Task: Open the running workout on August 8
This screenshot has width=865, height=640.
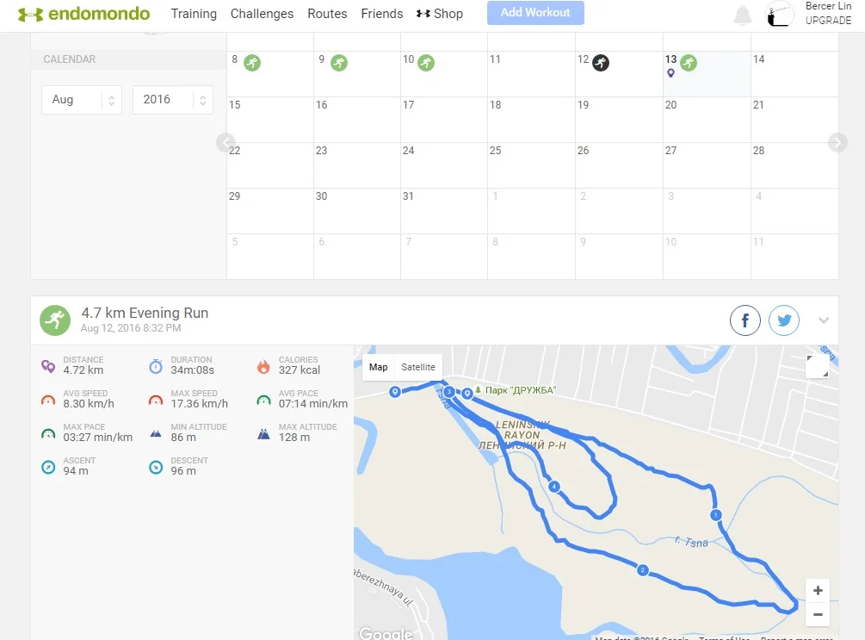Action: (252, 62)
